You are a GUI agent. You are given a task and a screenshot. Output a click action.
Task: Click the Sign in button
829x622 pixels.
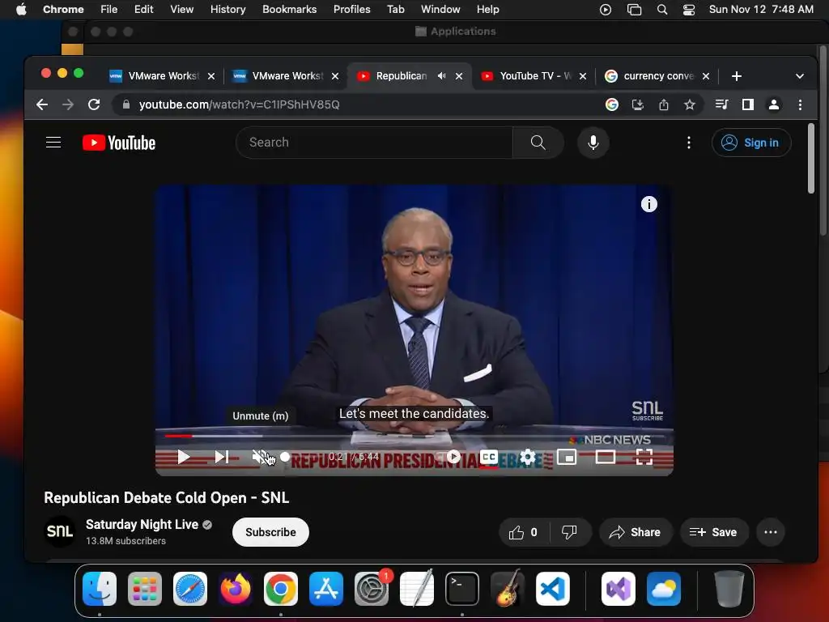pos(751,143)
